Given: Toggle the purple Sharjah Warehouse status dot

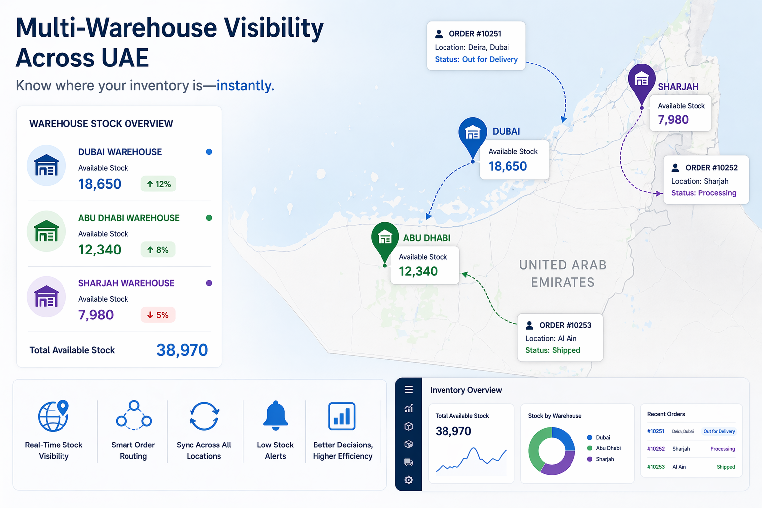Looking at the screenshot, I should point(209,283).
